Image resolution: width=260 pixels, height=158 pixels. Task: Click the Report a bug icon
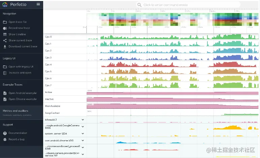5,139
